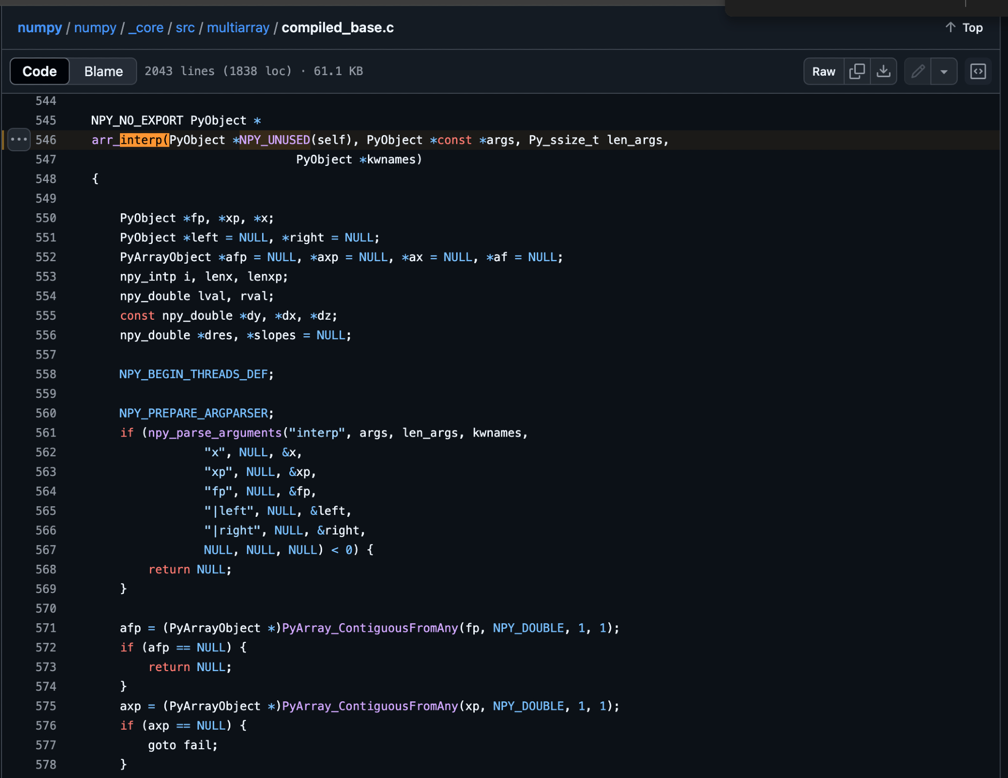Open the Raw file view

tap(824, 71)
